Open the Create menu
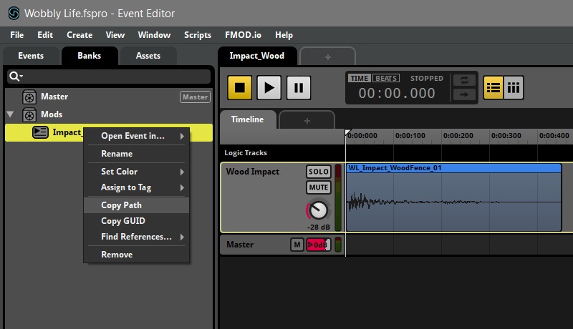This screenshot has width=573, height=329. pos(80,35)
